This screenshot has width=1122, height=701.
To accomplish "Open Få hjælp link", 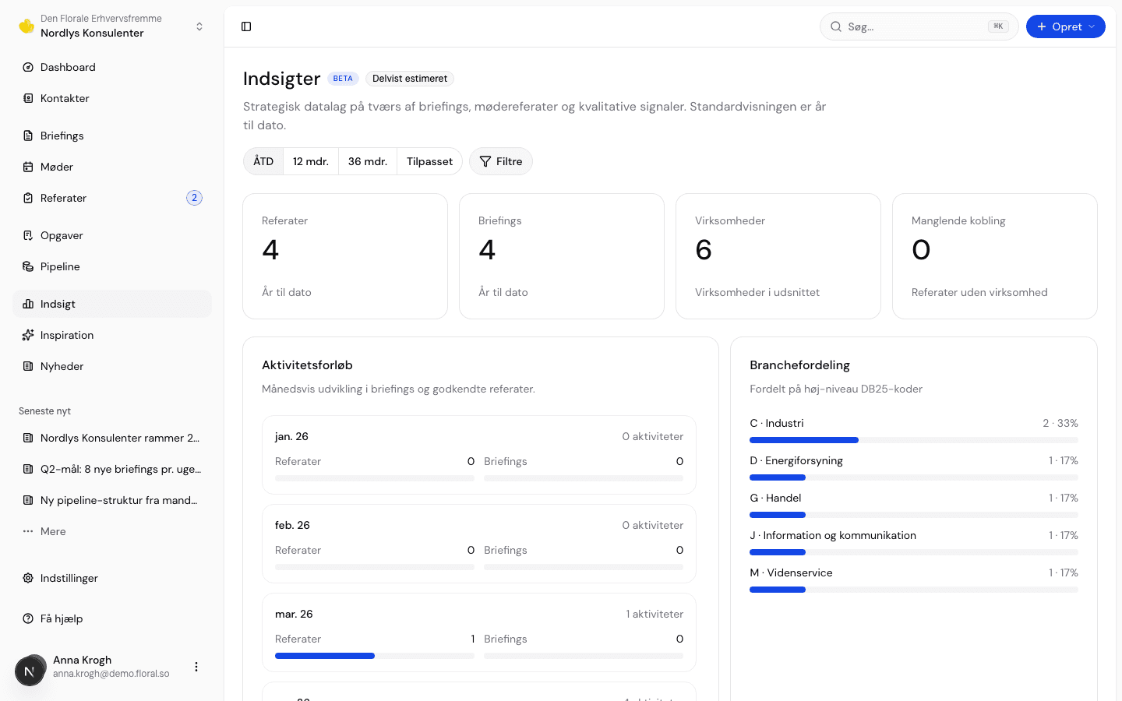I will [x=112, y=618].
